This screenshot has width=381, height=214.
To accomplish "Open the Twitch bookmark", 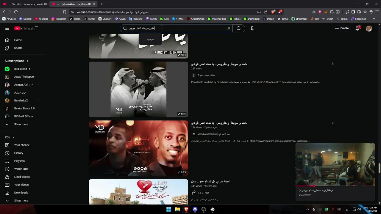I will pos(151,19).
